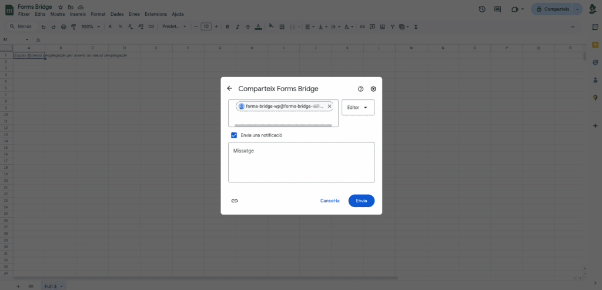Click the create filter icon
The image size is (602, 290).
(x=392, y=27)
